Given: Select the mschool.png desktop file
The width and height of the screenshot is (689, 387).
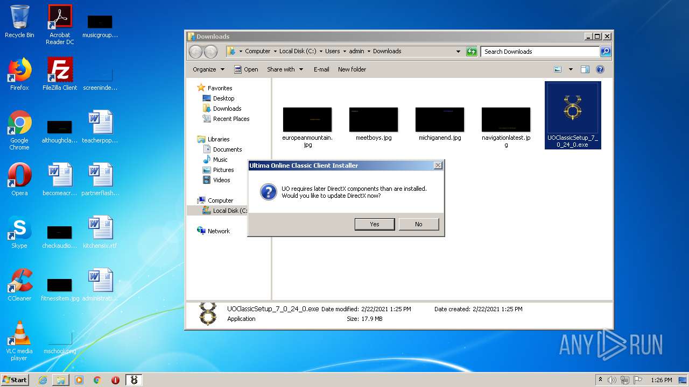Looking at the screenshot, I should 60,343.
